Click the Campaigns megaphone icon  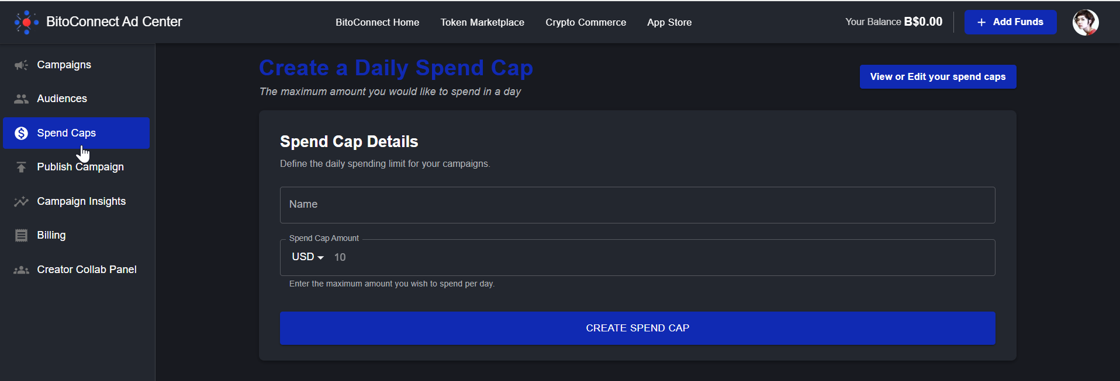[x=22, y=65]
